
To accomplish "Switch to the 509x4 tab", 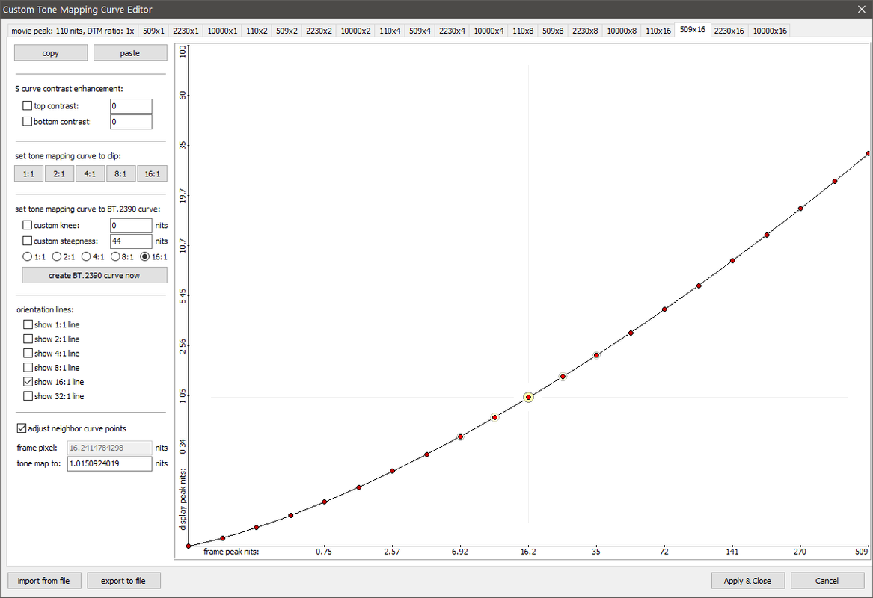I will [x=420, y=31].
